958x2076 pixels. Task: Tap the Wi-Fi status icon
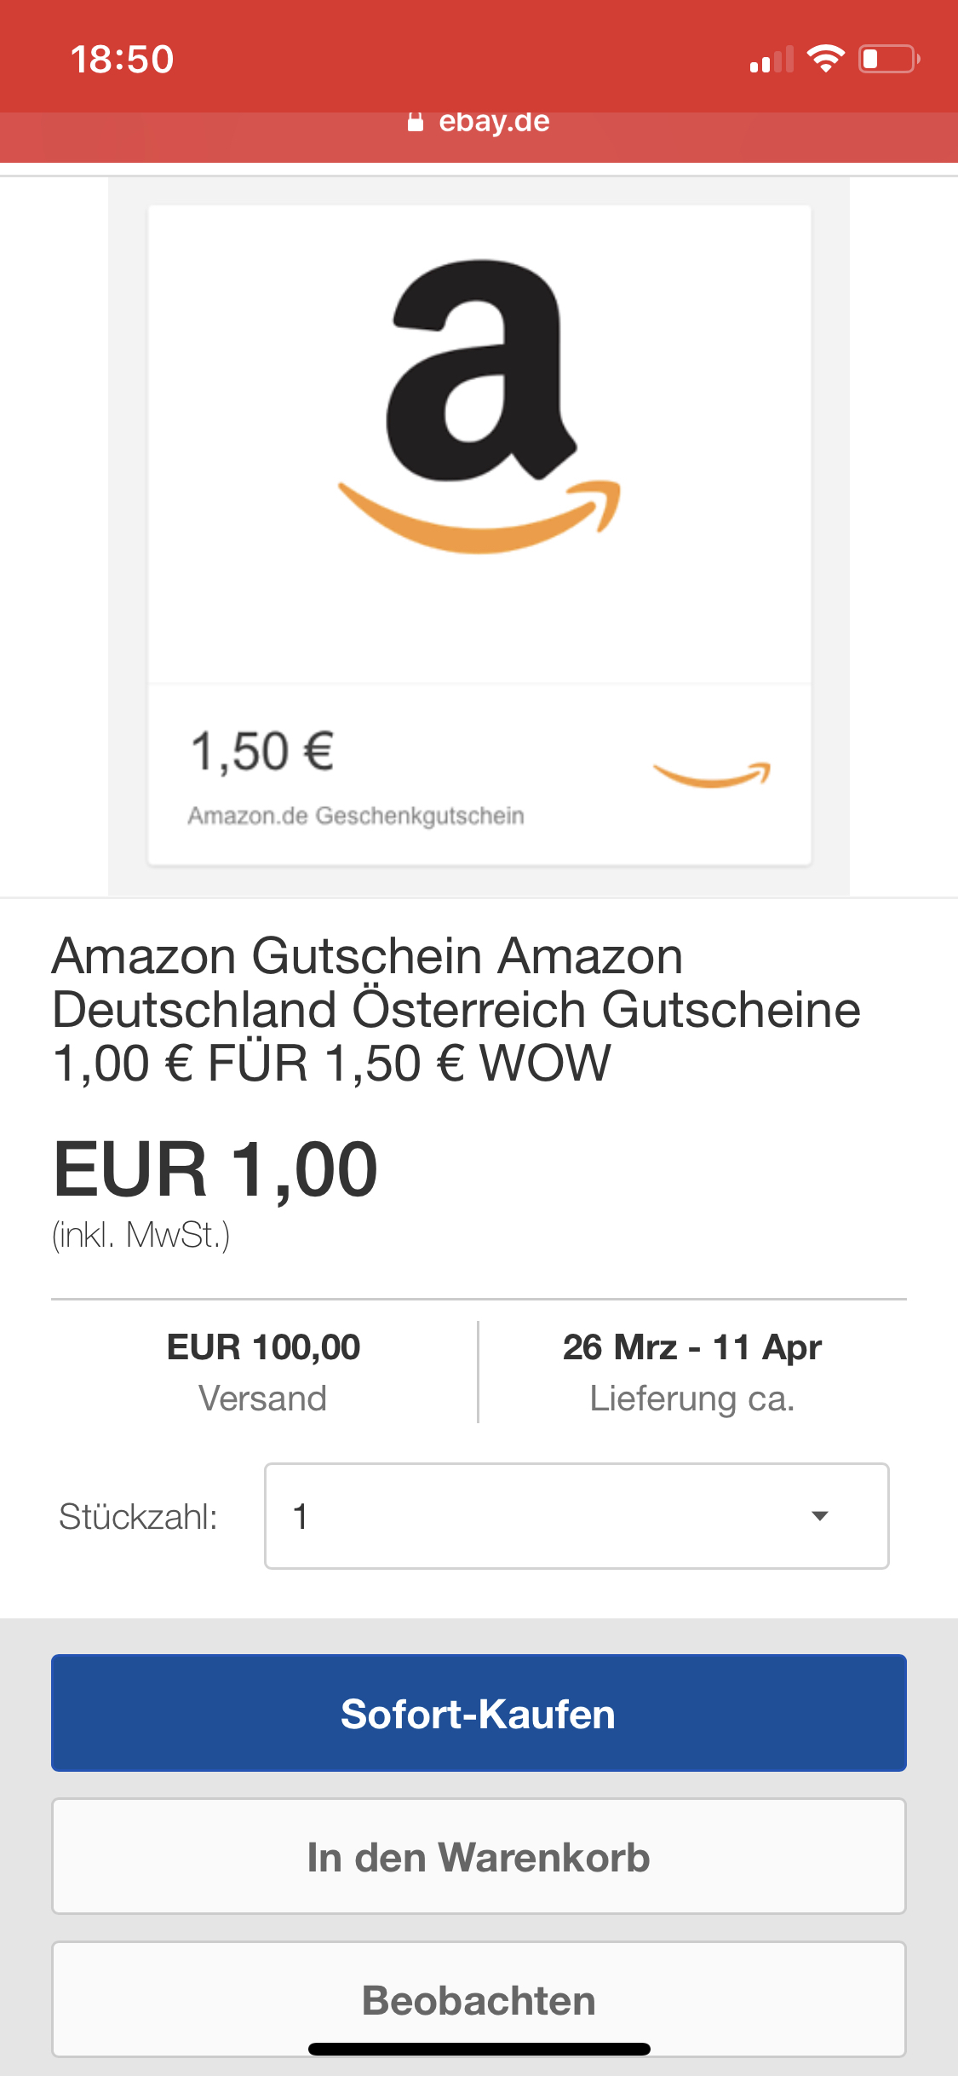click(825, 59)
